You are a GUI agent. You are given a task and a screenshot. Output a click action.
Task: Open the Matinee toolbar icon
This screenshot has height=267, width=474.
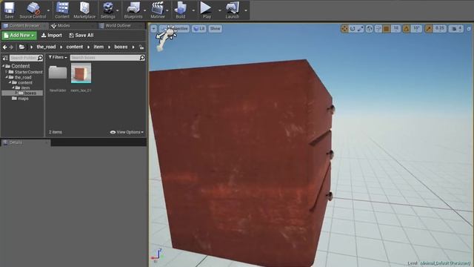tap(158, 10)
